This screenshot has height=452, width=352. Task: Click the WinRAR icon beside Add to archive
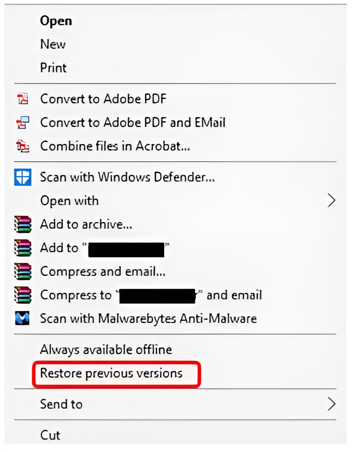(x=22, y=224)
